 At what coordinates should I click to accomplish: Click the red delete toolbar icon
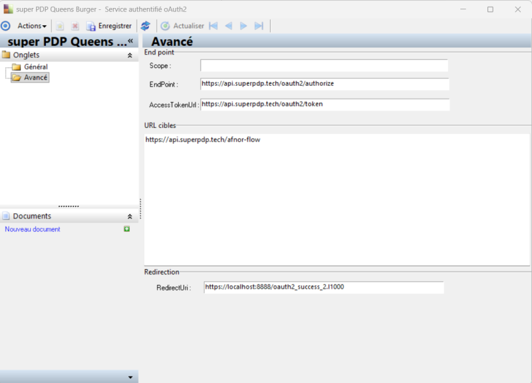75,26
